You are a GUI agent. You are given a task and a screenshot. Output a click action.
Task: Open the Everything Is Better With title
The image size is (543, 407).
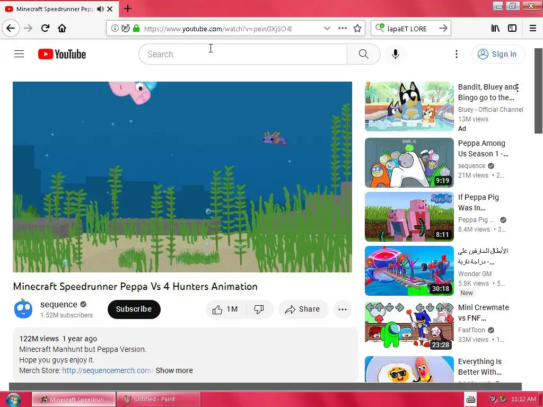point(479,367)
